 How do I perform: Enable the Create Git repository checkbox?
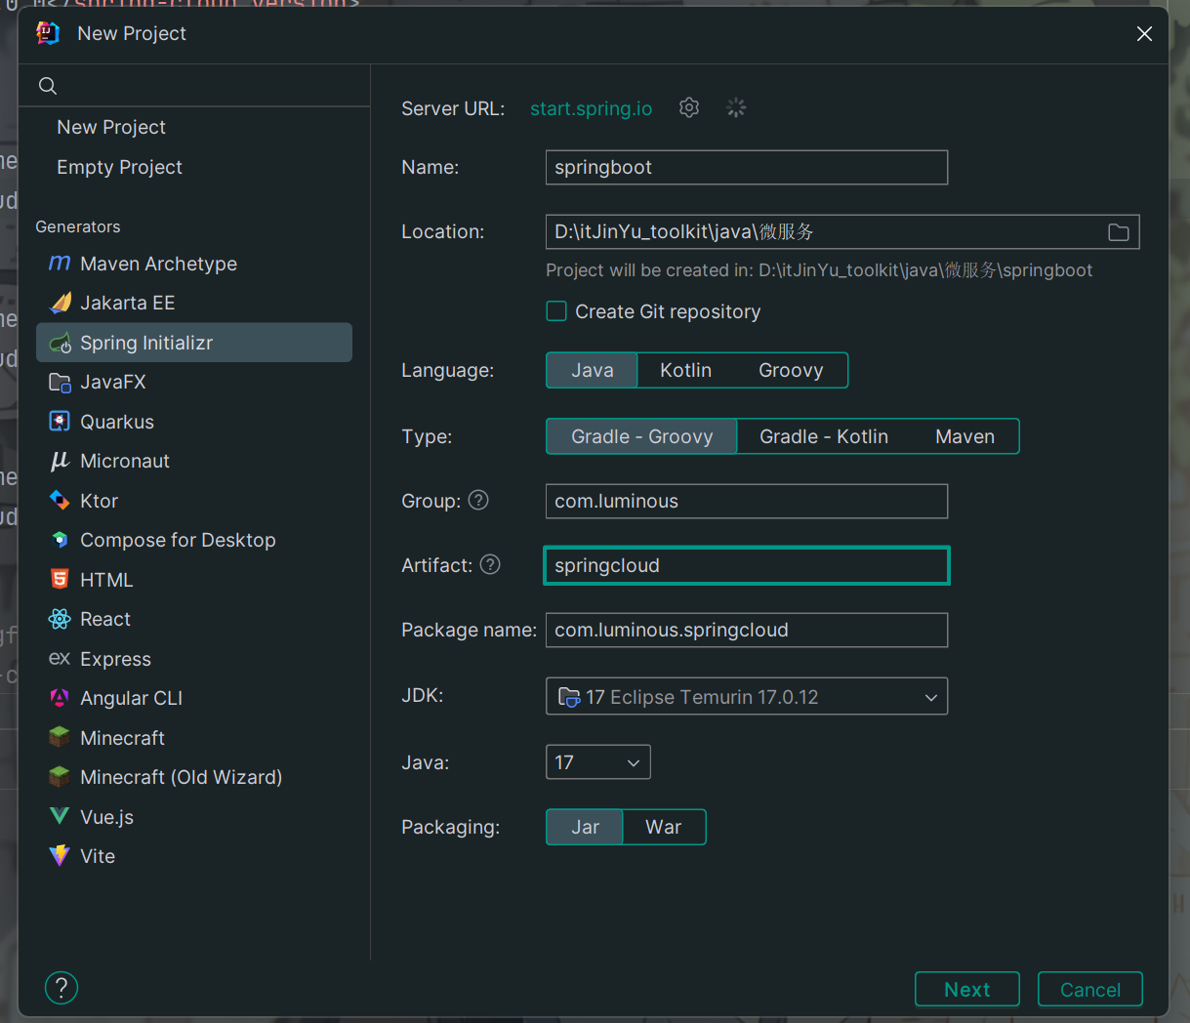pos(556,311)
